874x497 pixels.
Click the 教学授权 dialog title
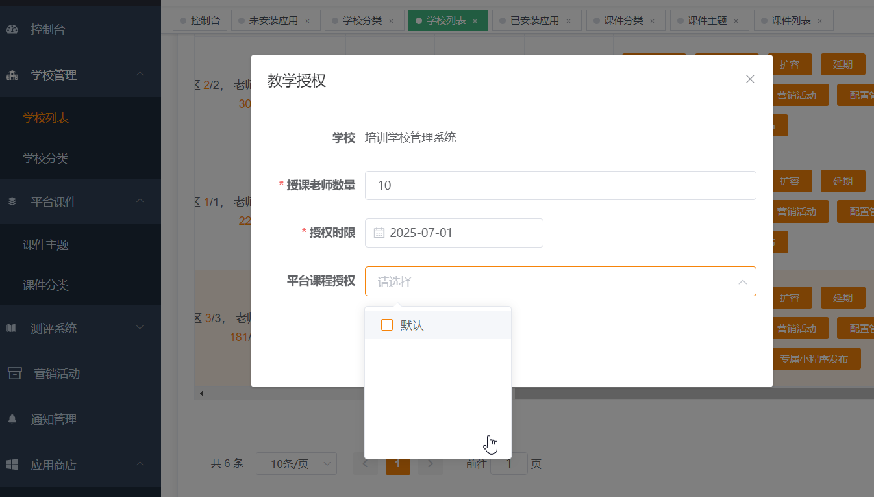(x=296, y=81)
